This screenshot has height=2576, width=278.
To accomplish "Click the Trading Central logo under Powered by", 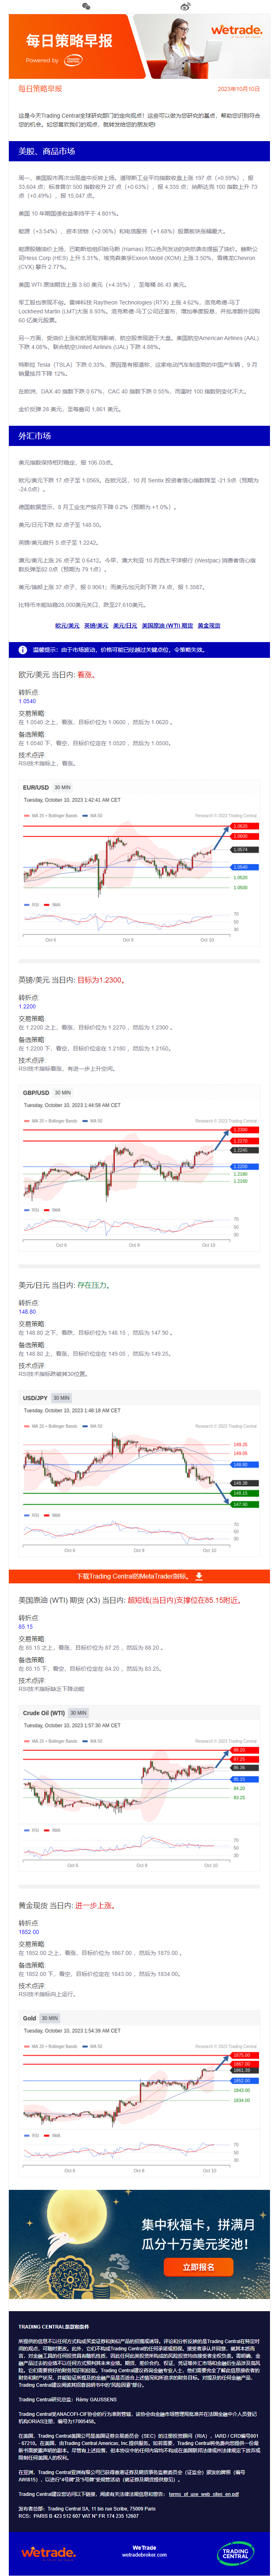I will (74, 60).
